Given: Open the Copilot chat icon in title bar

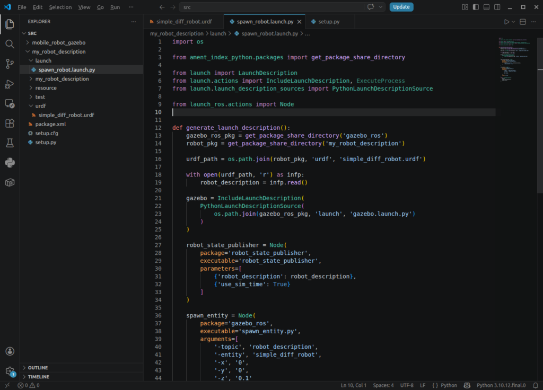Looking at the screenshot, I should point(371,7).
